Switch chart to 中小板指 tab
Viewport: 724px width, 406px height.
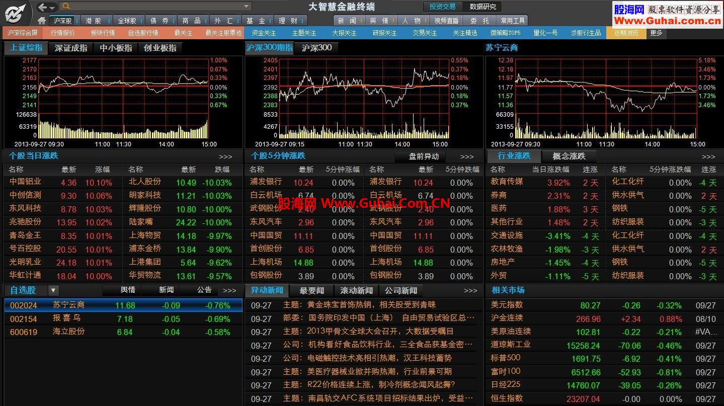(x=116, y=48)
